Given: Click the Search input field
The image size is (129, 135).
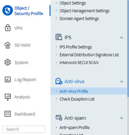Looking at the screenshot, I should click(24, 129).
